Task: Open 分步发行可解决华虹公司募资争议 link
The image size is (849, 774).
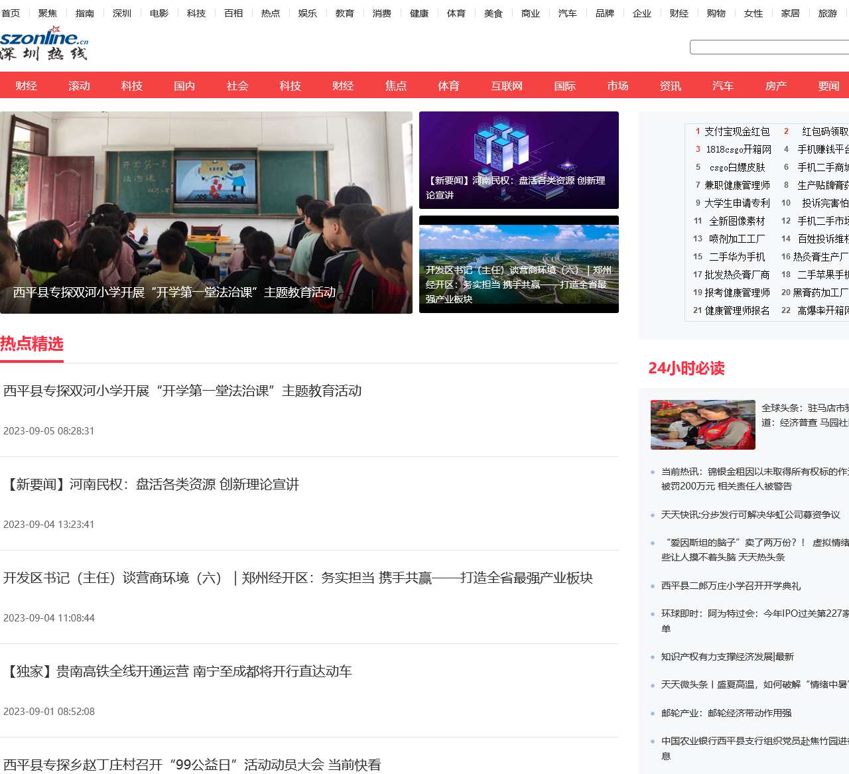Action: pyautogui.click(x=750, y=515)
